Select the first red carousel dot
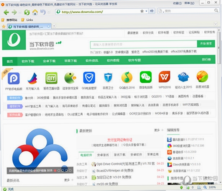Image resolution: width=222 pixels, height=191 pixels. click(55, 170)
